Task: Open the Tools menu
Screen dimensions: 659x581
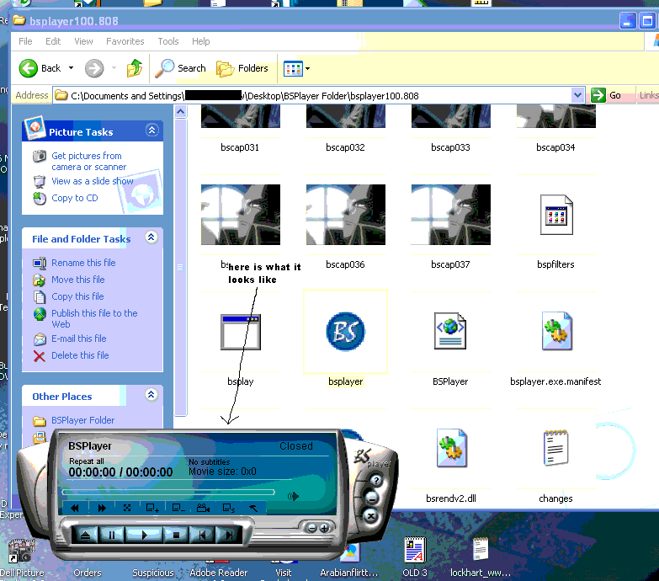Action: pyautogui.click(x=168, y=41)
